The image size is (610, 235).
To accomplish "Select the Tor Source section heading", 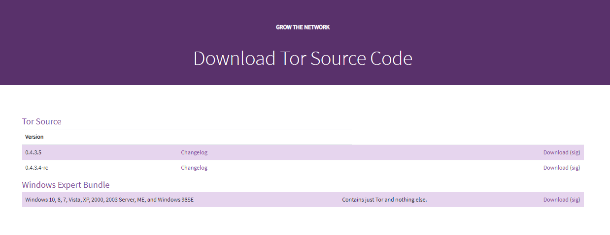I will click(41, 121).
